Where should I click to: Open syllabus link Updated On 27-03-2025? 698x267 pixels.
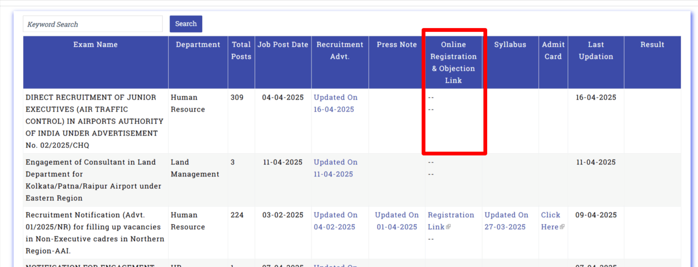coord(506,221)
